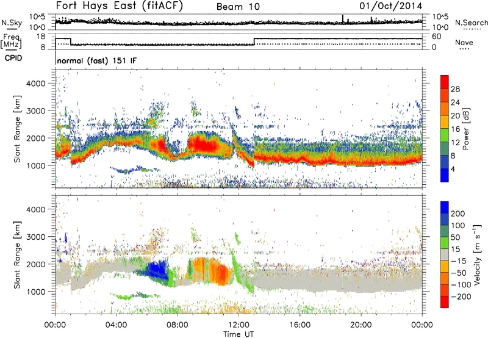Click the gray segment of velocity colorbar
This screenshot has width=488, height=338.
tap(445, 254)
